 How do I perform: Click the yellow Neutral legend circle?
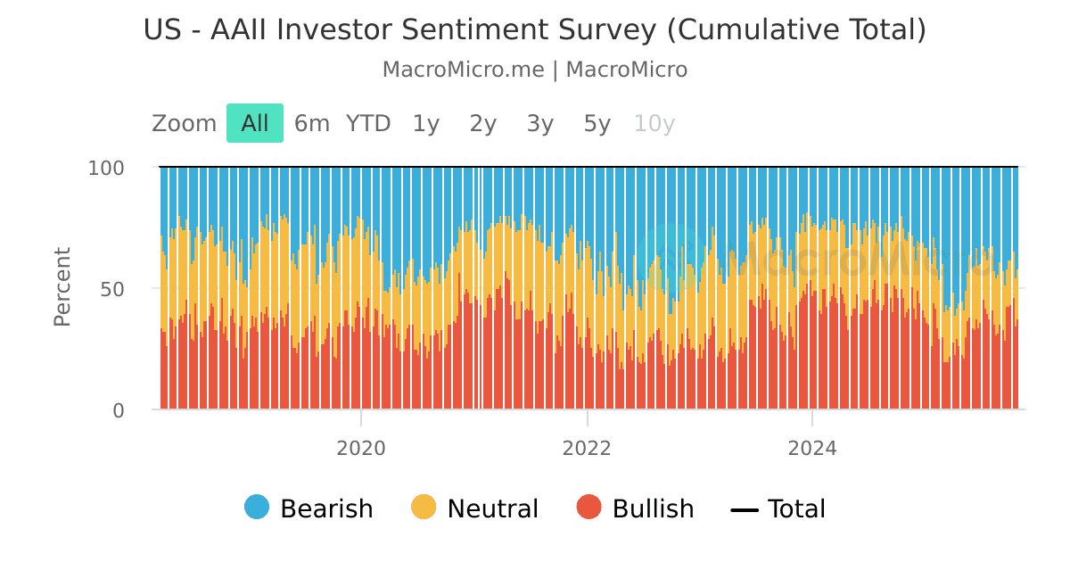(x=424, y=508)
